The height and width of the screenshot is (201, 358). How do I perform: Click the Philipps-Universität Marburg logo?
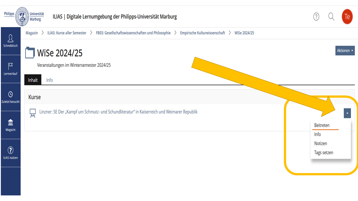(x=24, y=16)
